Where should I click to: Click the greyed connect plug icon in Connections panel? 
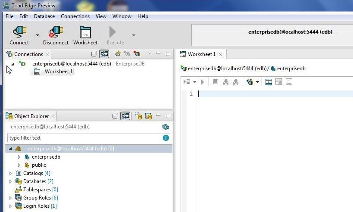click(127, 54)
